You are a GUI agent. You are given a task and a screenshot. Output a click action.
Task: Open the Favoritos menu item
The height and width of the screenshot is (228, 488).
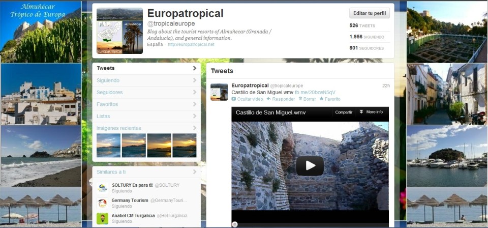107,104
